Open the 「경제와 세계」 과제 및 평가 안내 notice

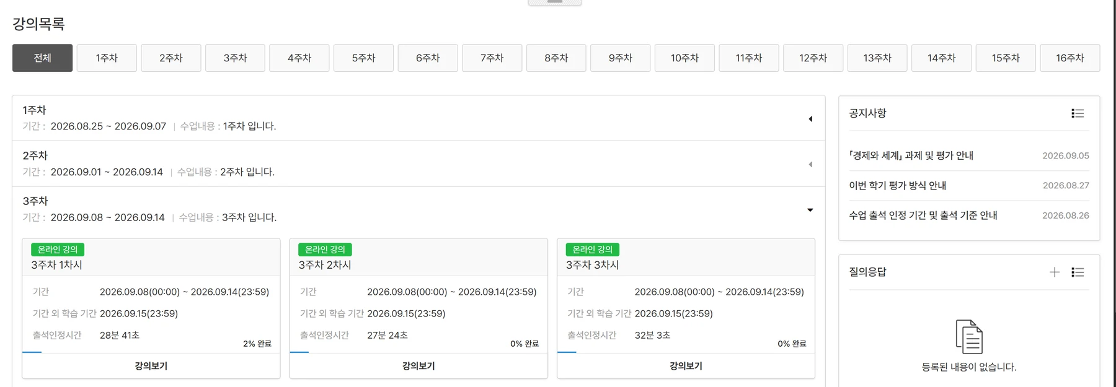tap(911, 155)
